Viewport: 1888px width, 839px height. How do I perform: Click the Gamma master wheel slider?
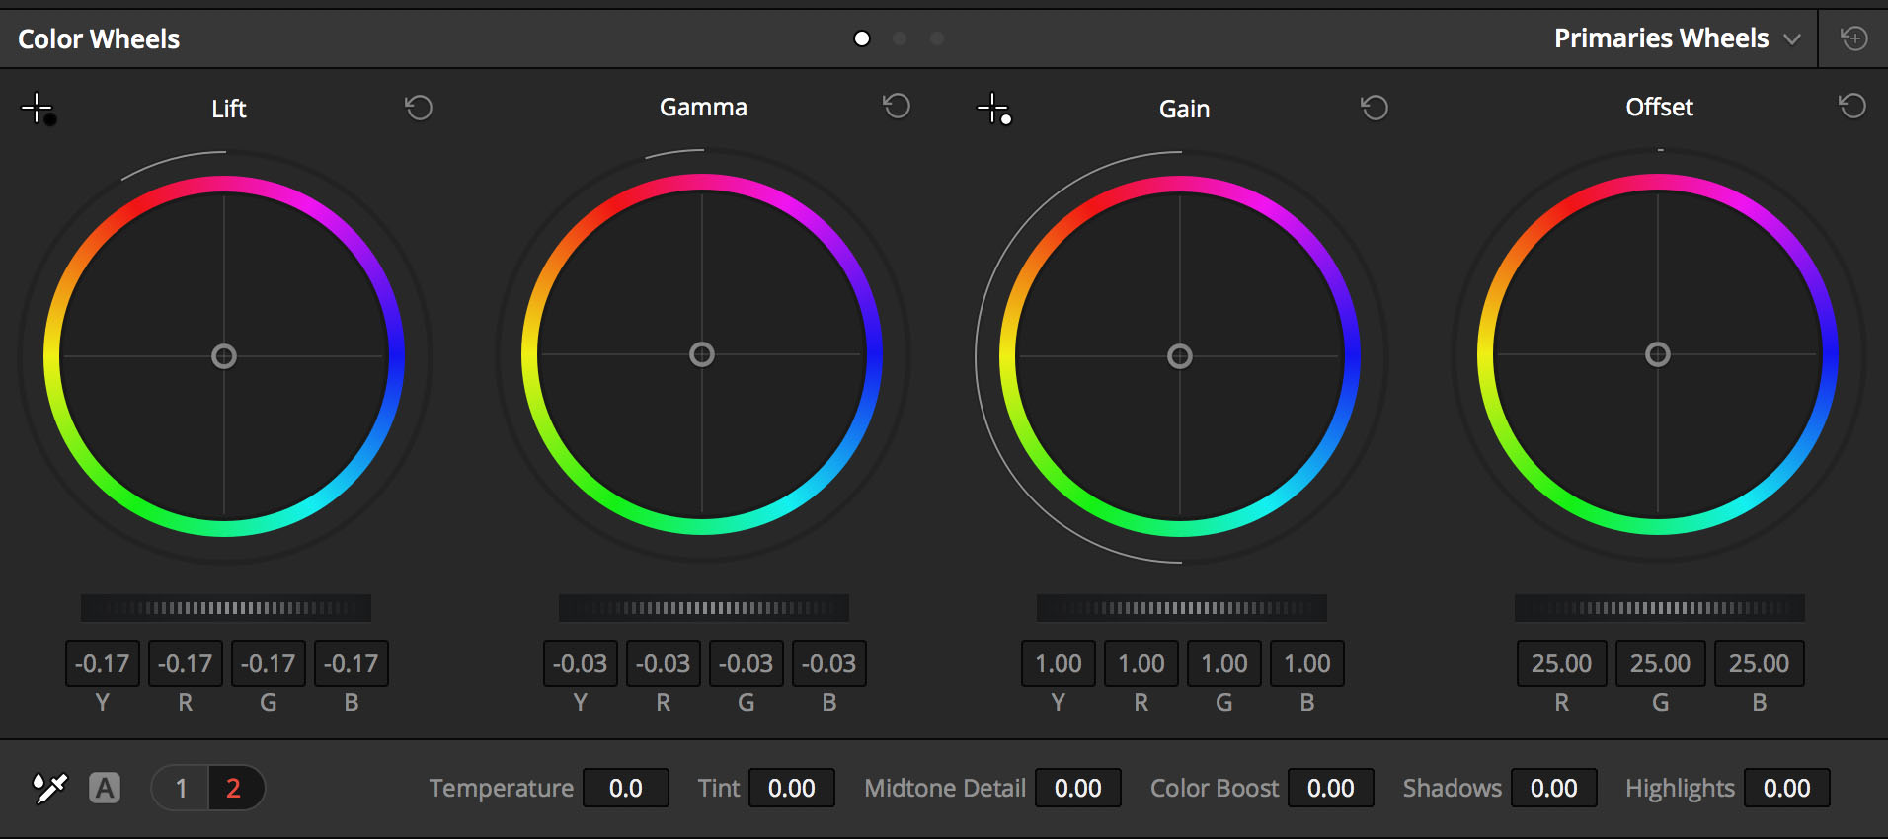pyautogui.click(x=704, y=608)
